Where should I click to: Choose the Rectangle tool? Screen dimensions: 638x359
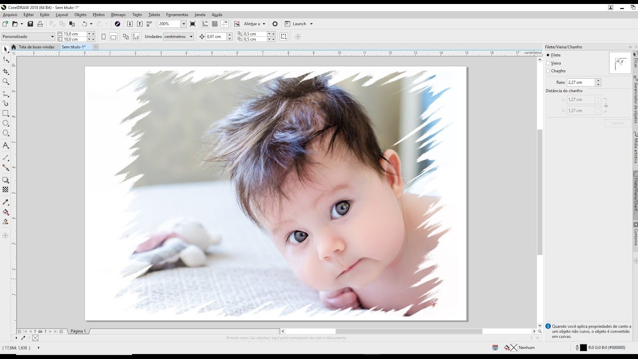tap(5, 113)
